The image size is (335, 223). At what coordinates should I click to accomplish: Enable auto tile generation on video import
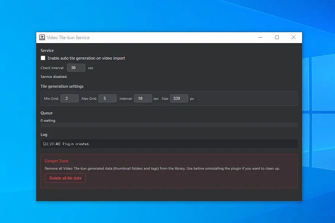click(x=43, y=58)
